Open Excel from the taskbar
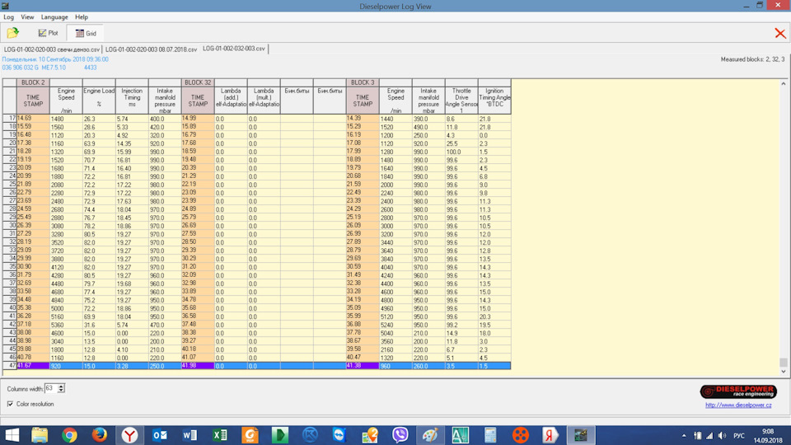 pos(220,434)
